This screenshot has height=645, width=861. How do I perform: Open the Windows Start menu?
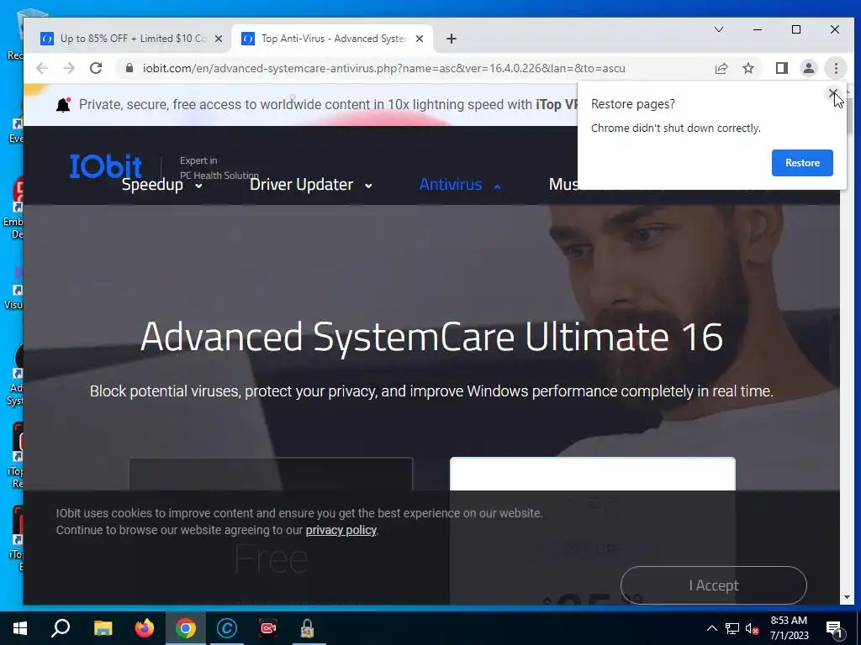pyautogui.click(x=20, y=628)
